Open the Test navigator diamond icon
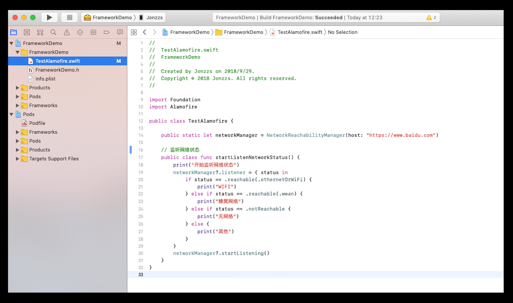513x303 pixels. coord(80,32)
